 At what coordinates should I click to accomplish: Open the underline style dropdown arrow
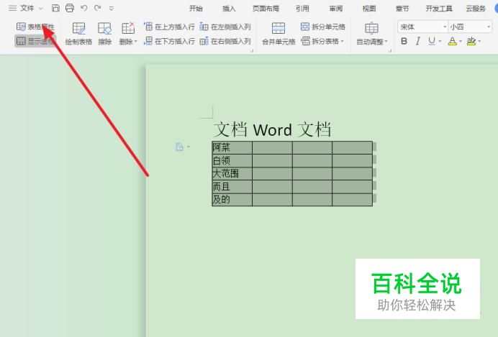click(x=440, y=41)
